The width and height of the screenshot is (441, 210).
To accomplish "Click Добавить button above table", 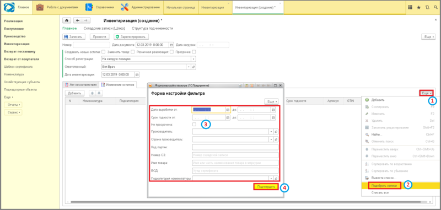I will coord(74,93).
